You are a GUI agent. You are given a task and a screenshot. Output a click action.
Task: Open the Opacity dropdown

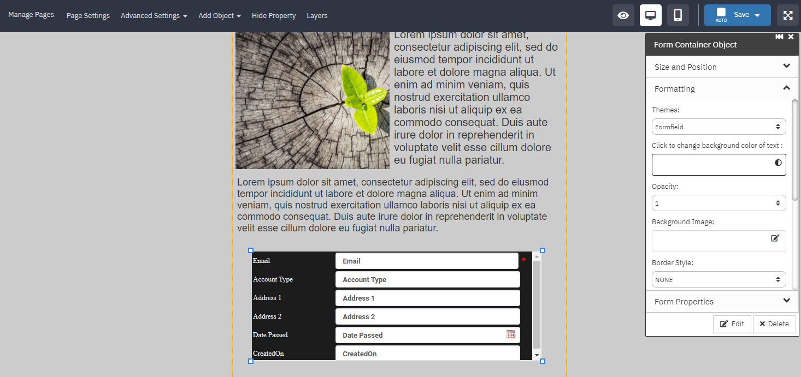click(x=718, y=203)
